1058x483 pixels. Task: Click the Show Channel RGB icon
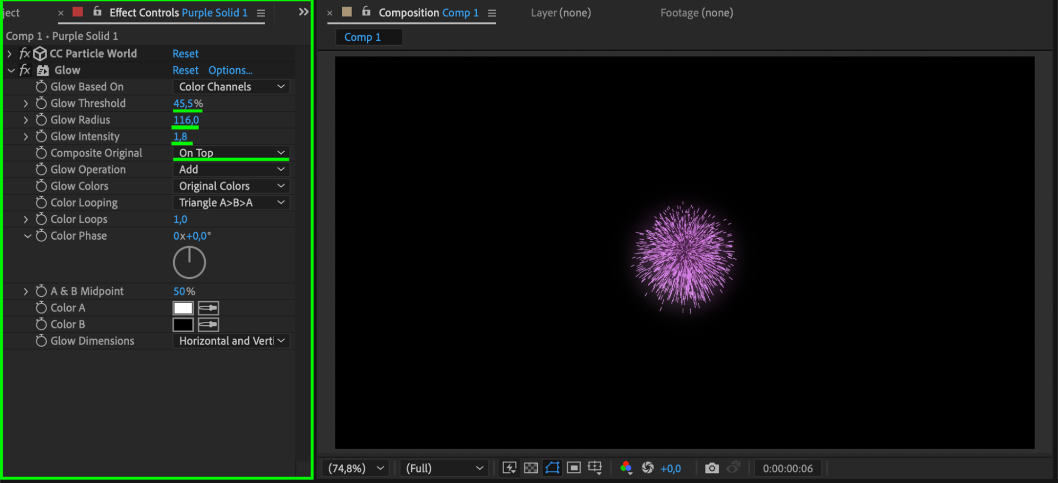(x=626, y=468)
